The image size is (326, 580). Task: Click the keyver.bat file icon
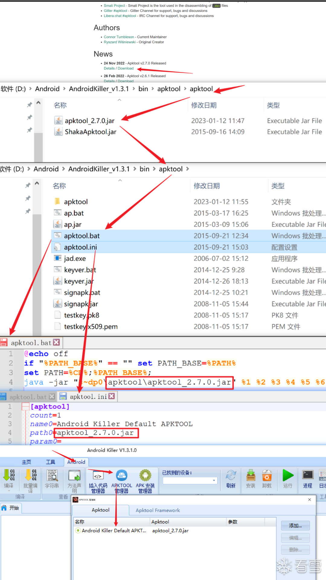click(x=57, y=270)
